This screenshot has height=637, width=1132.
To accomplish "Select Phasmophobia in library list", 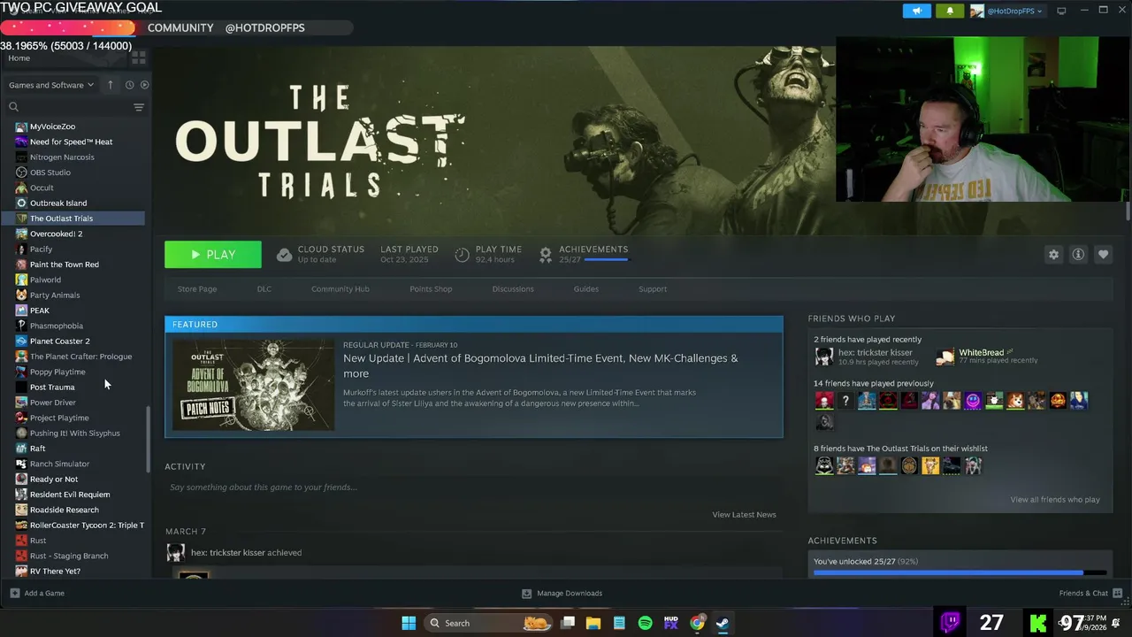I will pos(56,326).
